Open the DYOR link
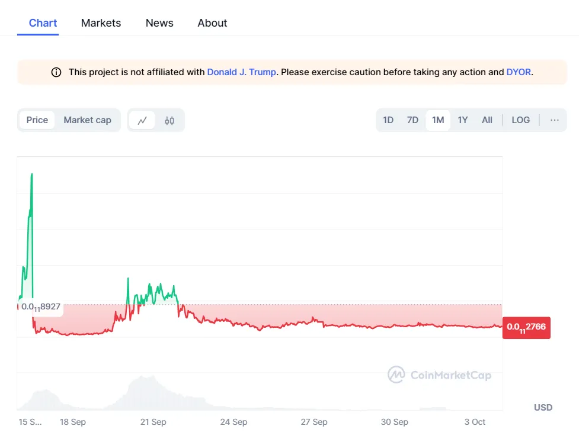 tap(519, 72)
